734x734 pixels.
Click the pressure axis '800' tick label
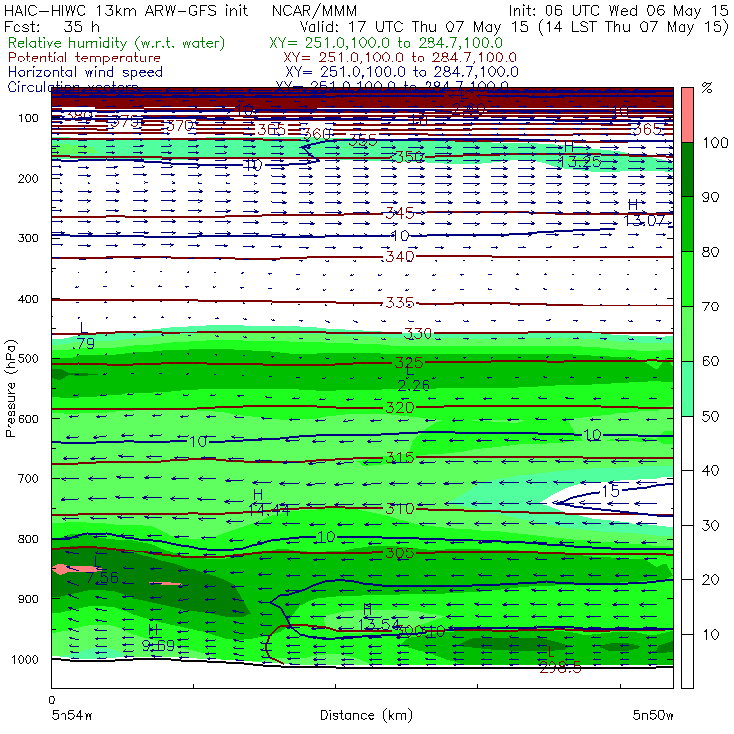pos(28,539)
